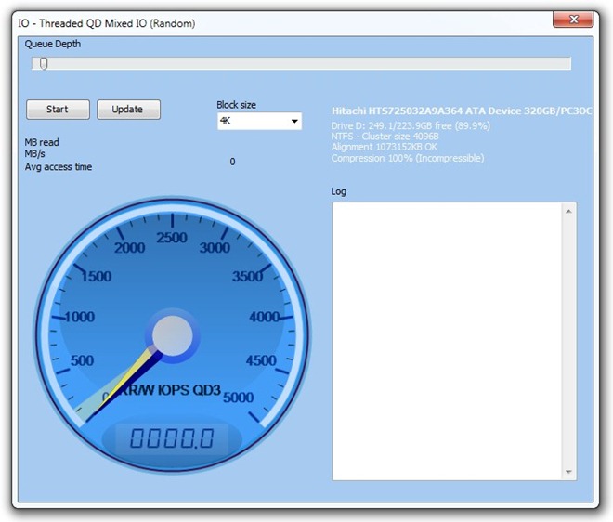Click the window title 'IO - Threaded QD Mixed IO (Random)'
Image resolution: width=613 pixels, height=522 pixels.
[x=106, y=23]
